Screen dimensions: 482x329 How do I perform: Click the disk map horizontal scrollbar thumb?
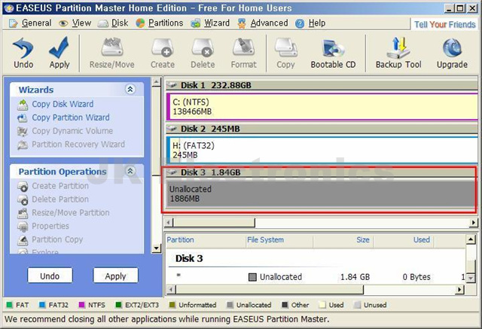214,222
